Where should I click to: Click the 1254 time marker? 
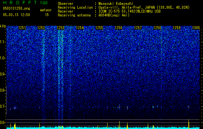pyautogui.click(x=80, y=27)
